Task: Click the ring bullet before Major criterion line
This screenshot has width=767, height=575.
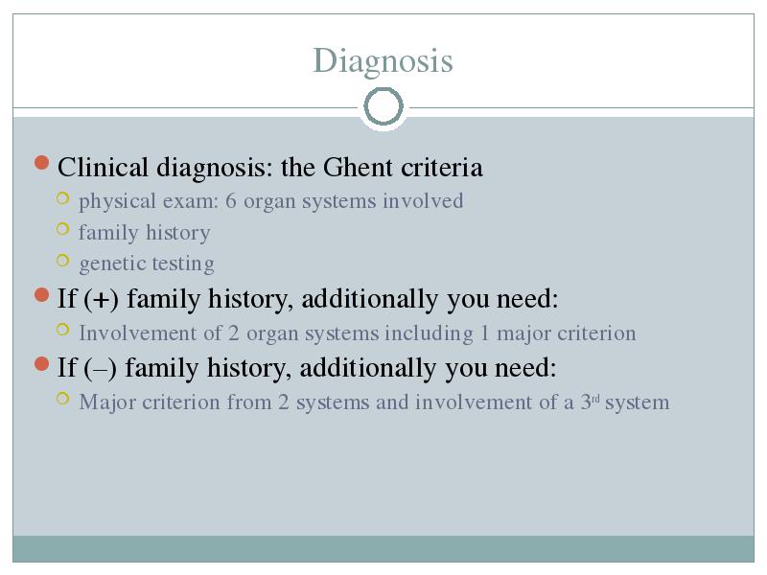Action: [62, 399]
